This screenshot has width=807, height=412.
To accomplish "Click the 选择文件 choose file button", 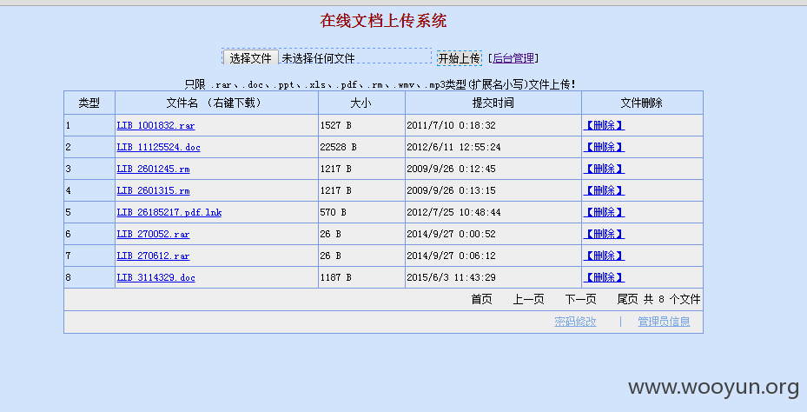I will [x=251, y=57].
